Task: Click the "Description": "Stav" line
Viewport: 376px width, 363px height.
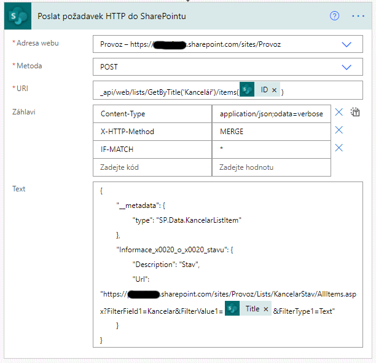Action: click(166, 265)
